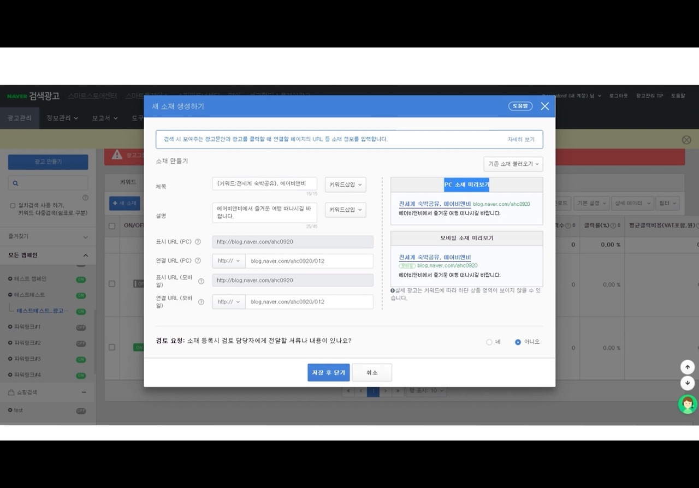Viewport: 699px width, 488px height.
Task: Click 로그아웃 in the top bar
Action: coord(618,96)
